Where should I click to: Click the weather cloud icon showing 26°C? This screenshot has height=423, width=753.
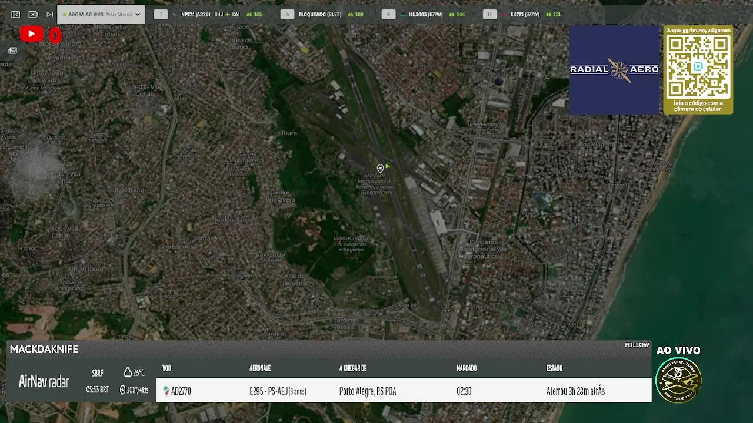point(128,372)
